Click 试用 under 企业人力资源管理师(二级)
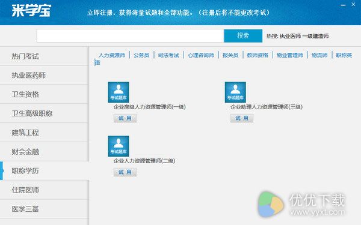Image resolution: width=361 pixels, height=225 pixels. [125, 172]
